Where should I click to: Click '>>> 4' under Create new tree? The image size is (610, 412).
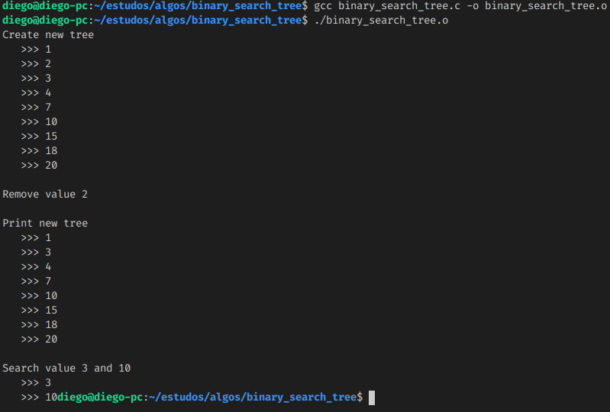[36, 93]
